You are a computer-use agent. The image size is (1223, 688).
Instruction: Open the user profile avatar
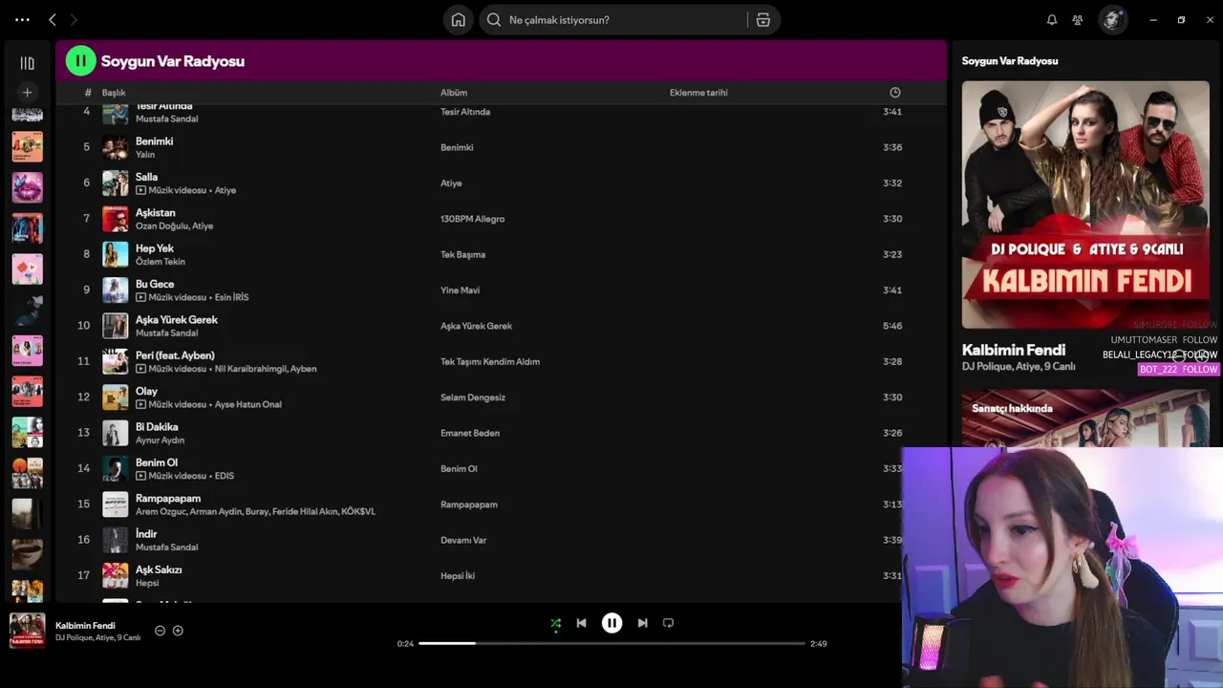(x=1112, y=20)
